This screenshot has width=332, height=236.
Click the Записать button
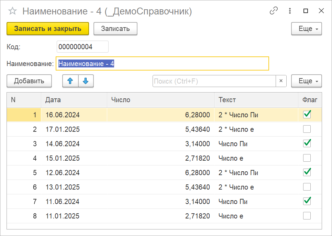tap(115, 29)
